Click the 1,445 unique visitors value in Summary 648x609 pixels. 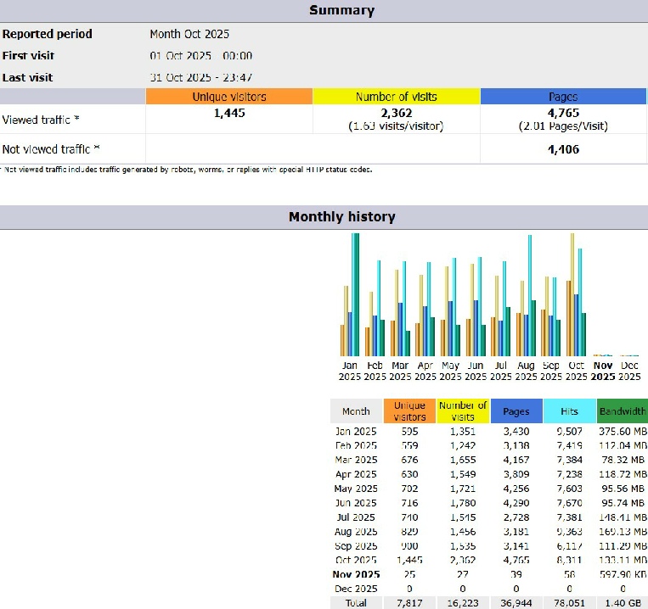tap(228, 113)
